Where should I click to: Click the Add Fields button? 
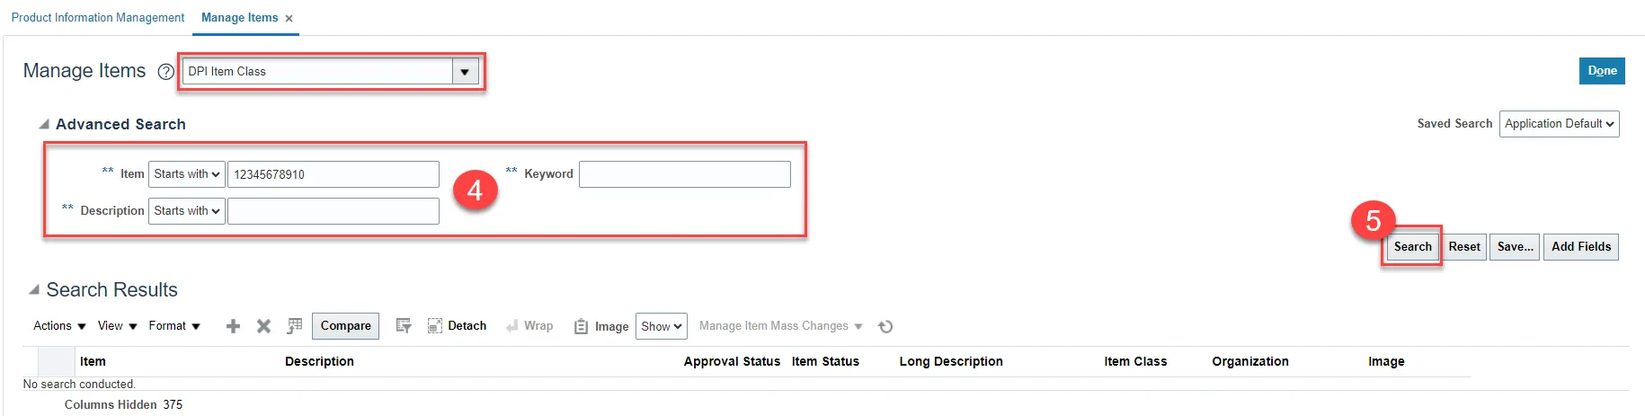(x=1580, y=247)
